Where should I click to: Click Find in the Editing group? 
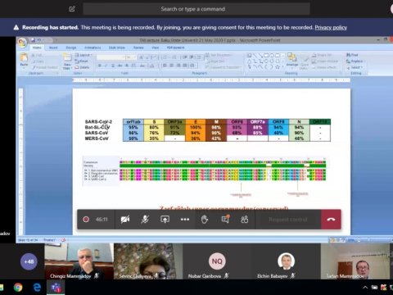353,55
